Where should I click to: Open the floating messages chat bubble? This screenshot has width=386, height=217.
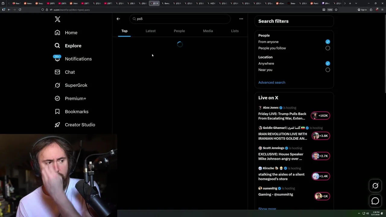coord(375,201)
